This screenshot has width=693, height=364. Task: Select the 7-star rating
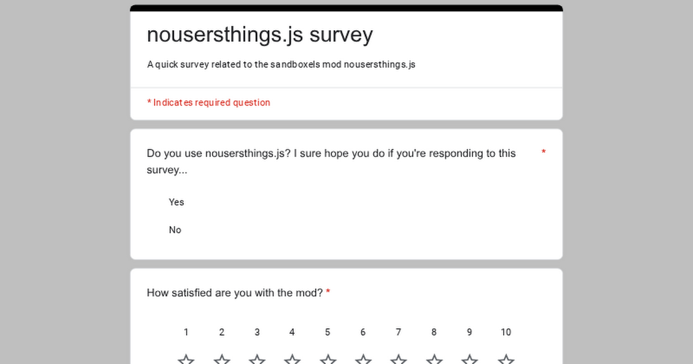pyautogui.click(x=398, y=358)
